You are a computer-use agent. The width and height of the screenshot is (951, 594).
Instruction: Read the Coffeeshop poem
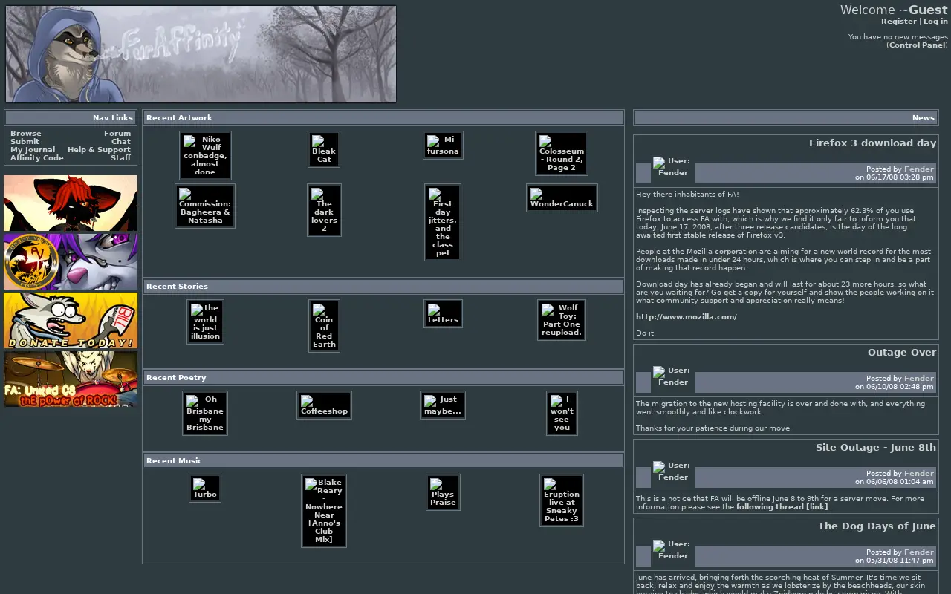pos(324,405)
